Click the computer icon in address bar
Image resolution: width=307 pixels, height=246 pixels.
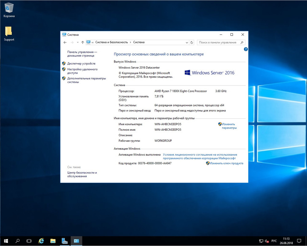pyautogui.click(x=88, y=42)
